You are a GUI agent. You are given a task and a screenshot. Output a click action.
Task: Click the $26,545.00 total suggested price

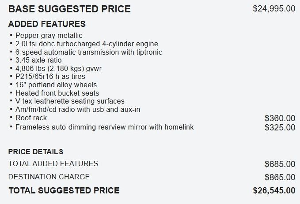(x=274, y=191)
